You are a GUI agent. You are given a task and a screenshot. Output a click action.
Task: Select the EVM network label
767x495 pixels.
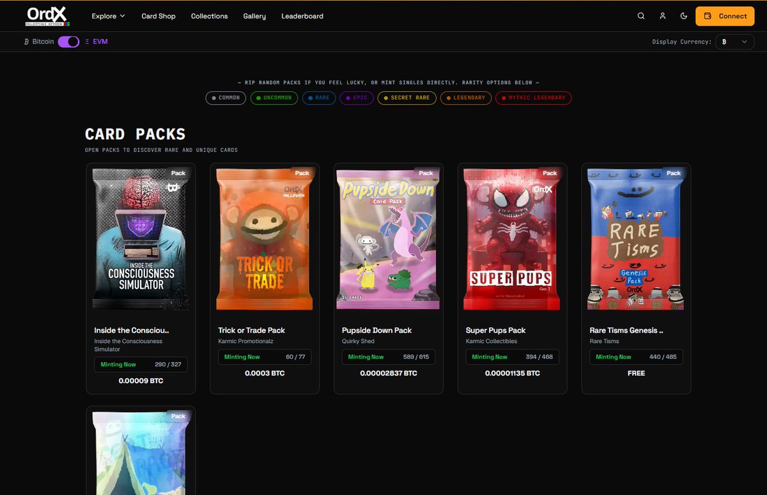tap(96, 42)
